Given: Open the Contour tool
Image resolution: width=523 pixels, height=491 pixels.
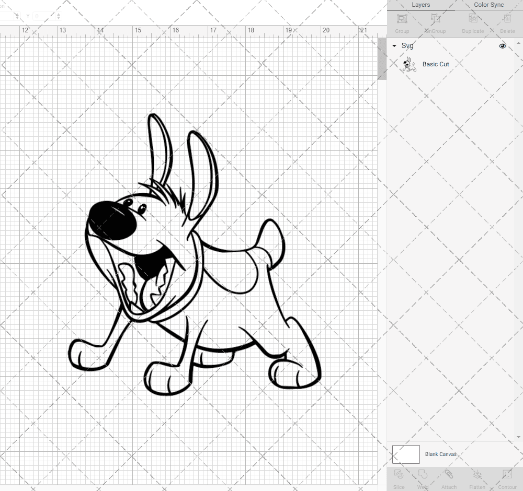Looking at the screenshot, I should pos(507,475).
